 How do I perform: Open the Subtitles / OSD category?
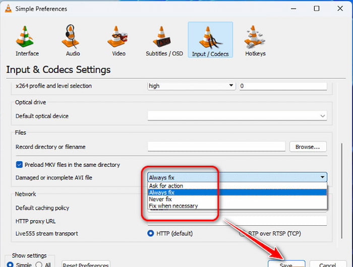pyautogui.click(x=164, y=40)
